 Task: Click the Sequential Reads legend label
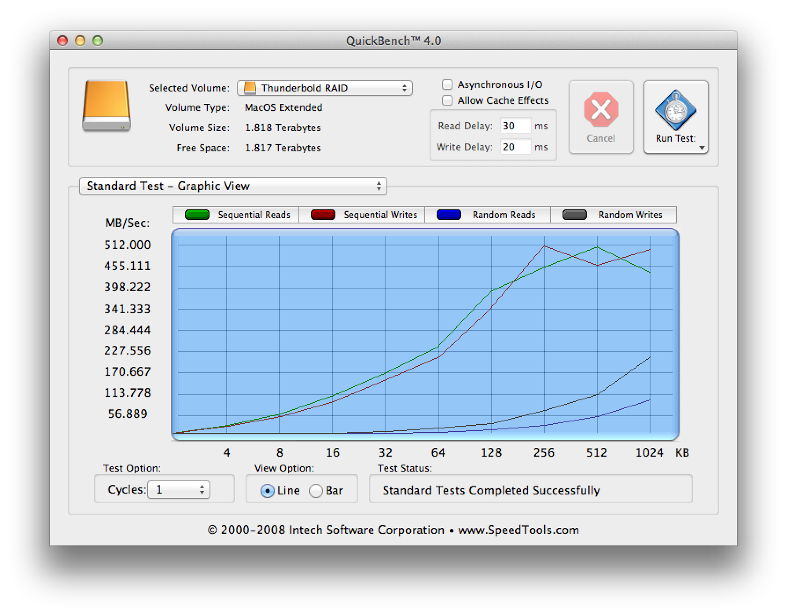tap(254, 215)
